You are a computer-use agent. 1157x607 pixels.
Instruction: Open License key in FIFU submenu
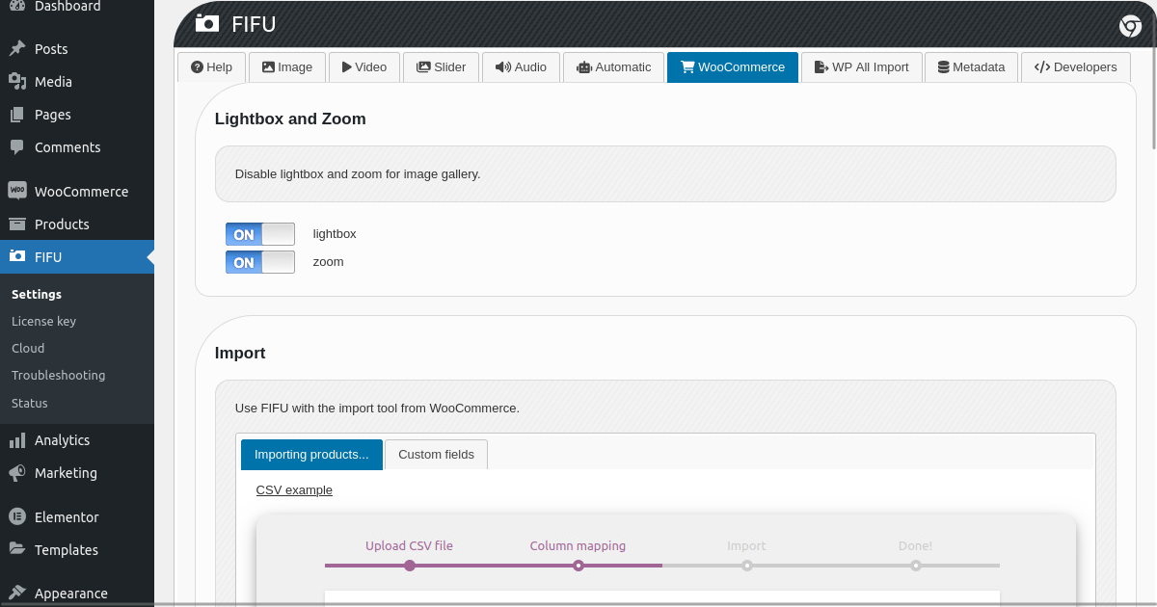pyautogui.click(x=43, y=322)
